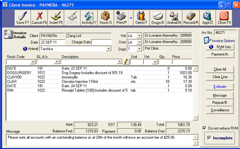240x149 pixels.
Task: Click the Inv No. field 46271
Action: click(x=226, y=33)
